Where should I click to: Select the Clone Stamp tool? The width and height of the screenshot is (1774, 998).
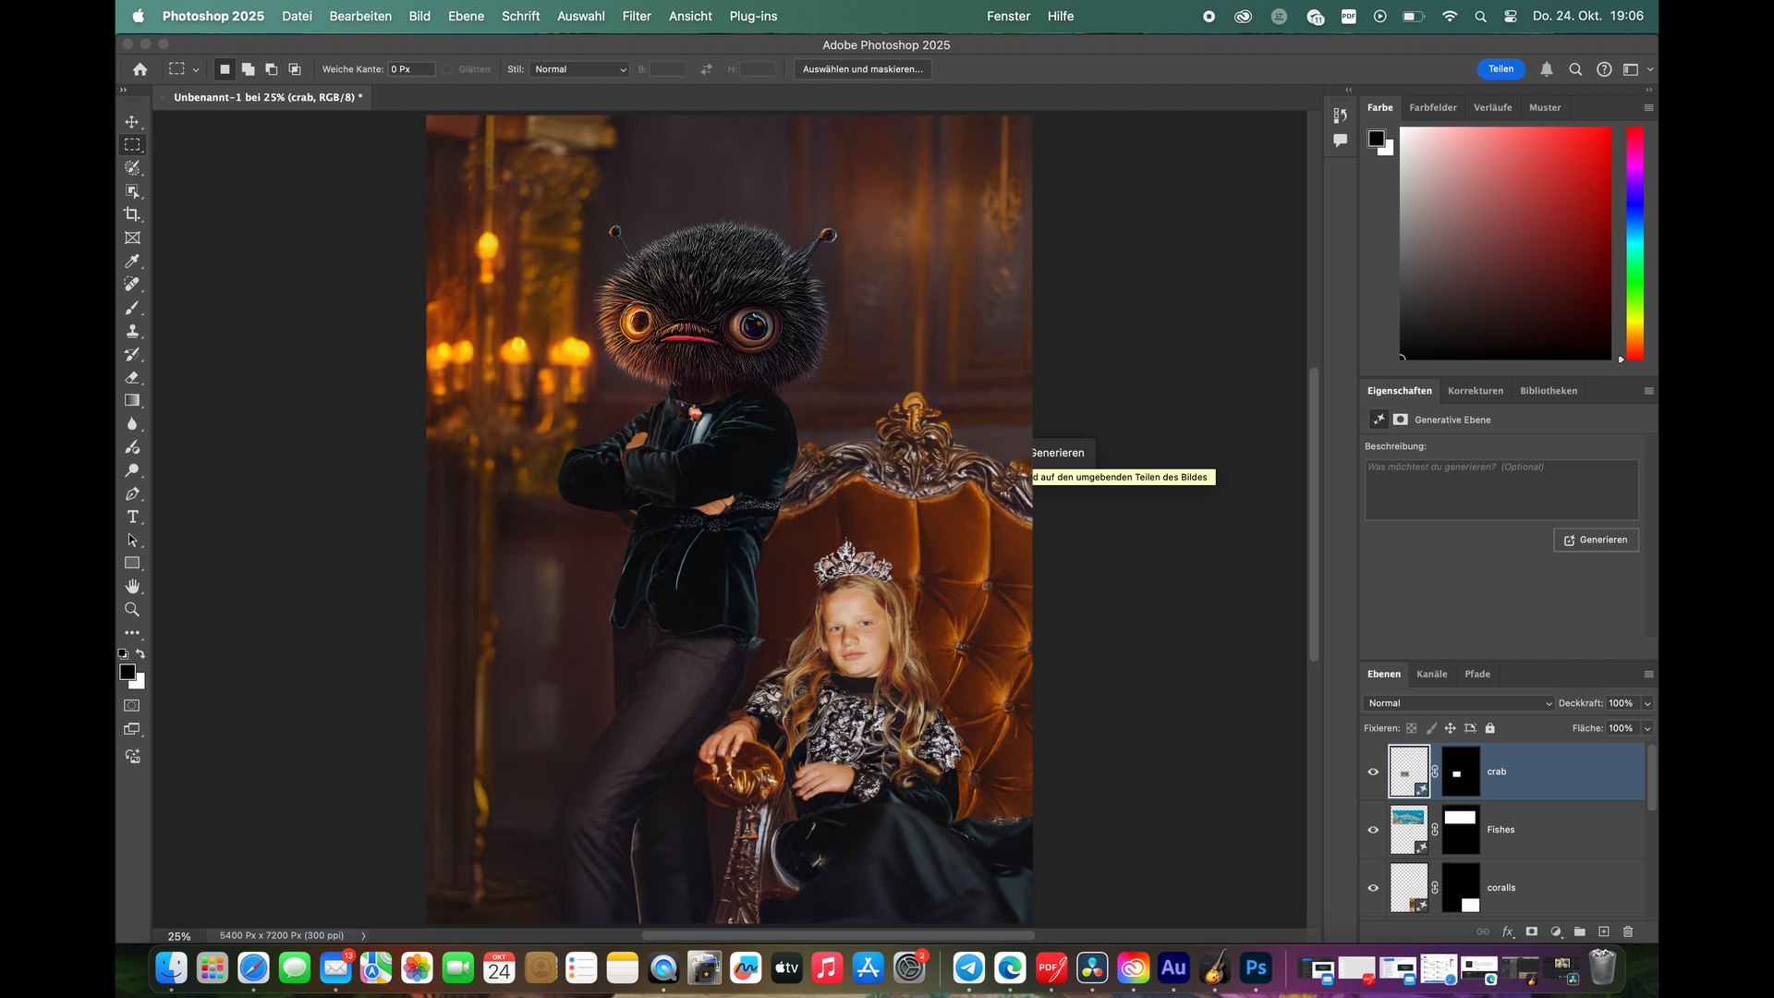pos(132,331)
